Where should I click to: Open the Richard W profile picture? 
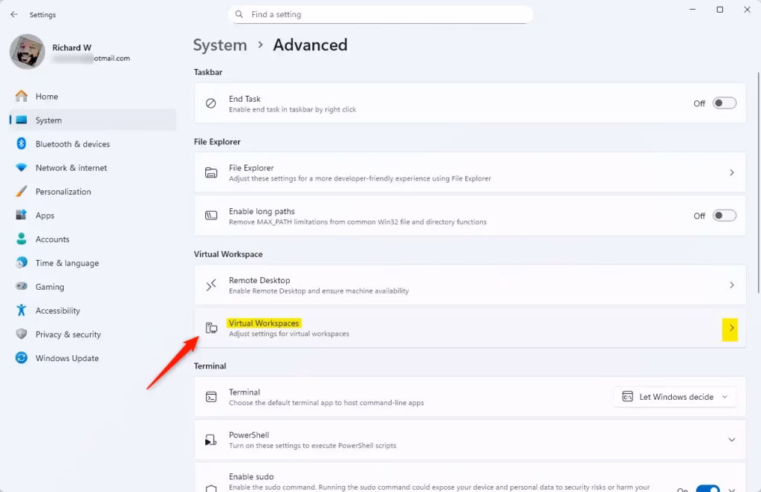pyautogui.click(x=27, y=51)
